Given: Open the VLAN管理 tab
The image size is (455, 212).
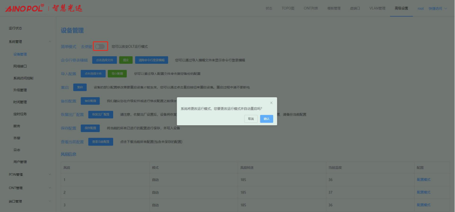Looking at the screenshot, I should pyautogui.click(x=377, y=8).
